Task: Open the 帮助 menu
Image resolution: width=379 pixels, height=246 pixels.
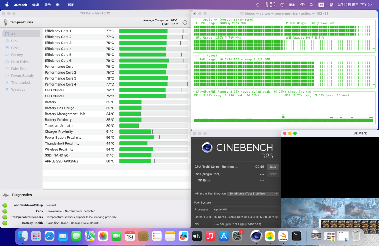Action: click(71, 5)
